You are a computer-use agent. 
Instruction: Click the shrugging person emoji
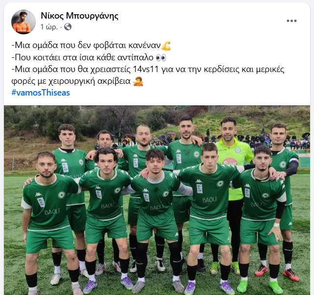click(138, 81)
